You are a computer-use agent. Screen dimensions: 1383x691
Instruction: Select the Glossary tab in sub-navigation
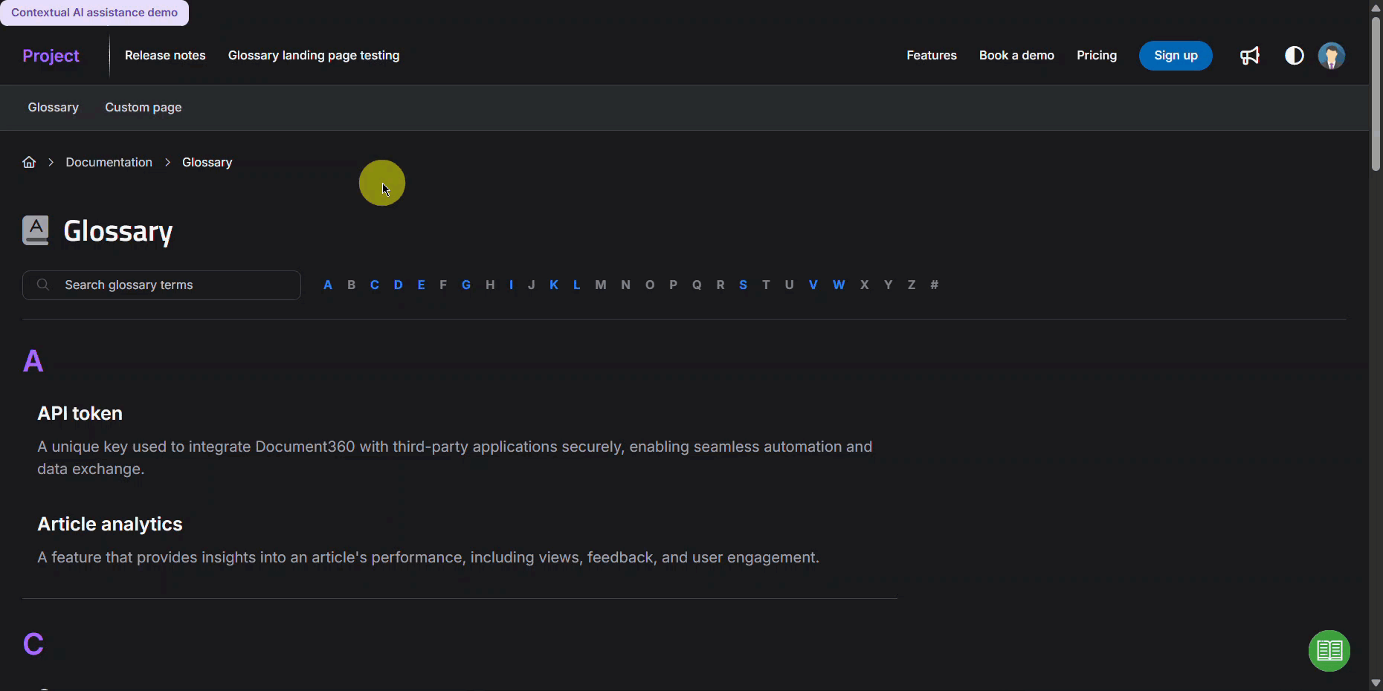coord(53,108)
